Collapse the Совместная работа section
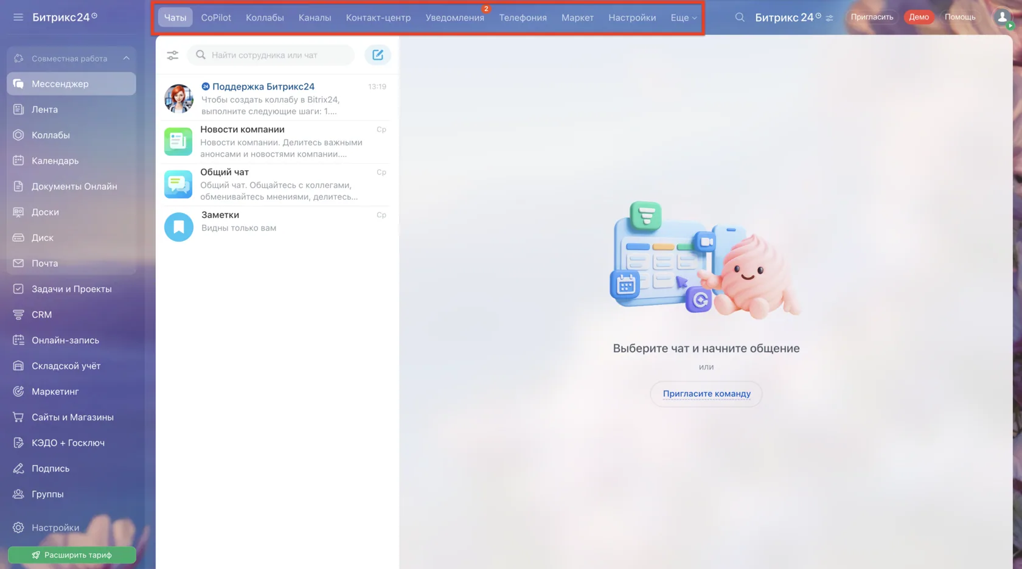The width and height of the screenshot is (1022, 569). (x=126, y=58)
